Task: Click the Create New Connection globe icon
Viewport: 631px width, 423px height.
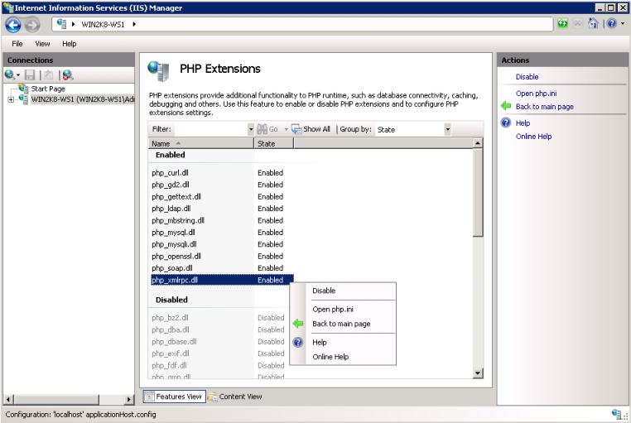Action: click(9, 75)
